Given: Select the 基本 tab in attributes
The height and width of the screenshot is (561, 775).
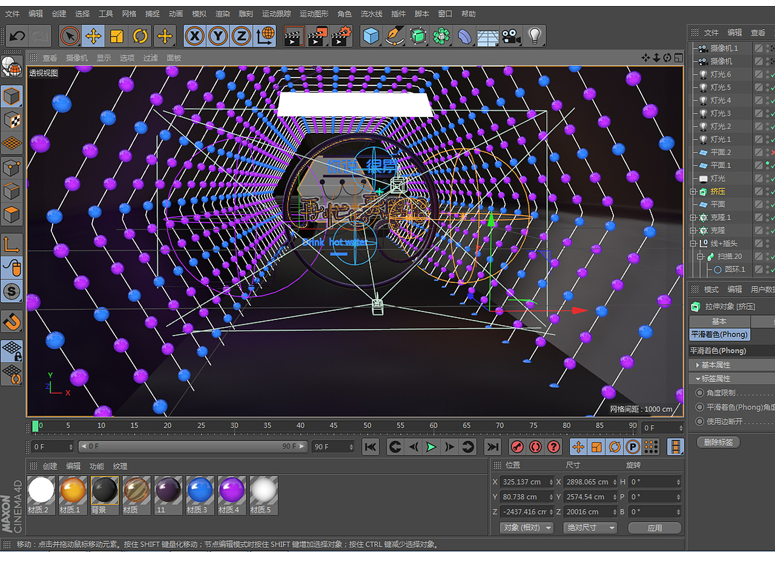Looking at the screenshot, I should click(719, 322).
